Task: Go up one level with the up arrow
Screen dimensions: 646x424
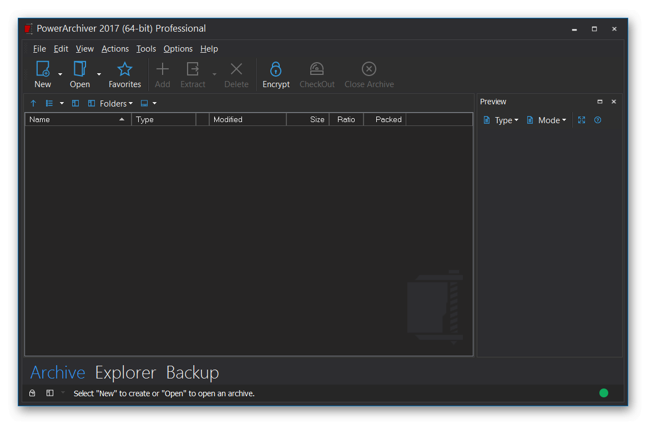Action: point(33,103)
